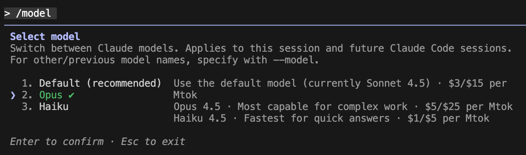The width and height of the screenshot is (526, 155).
Task: Click the Default model Sonnet 4.5 description
Action: tap(302, 83)
